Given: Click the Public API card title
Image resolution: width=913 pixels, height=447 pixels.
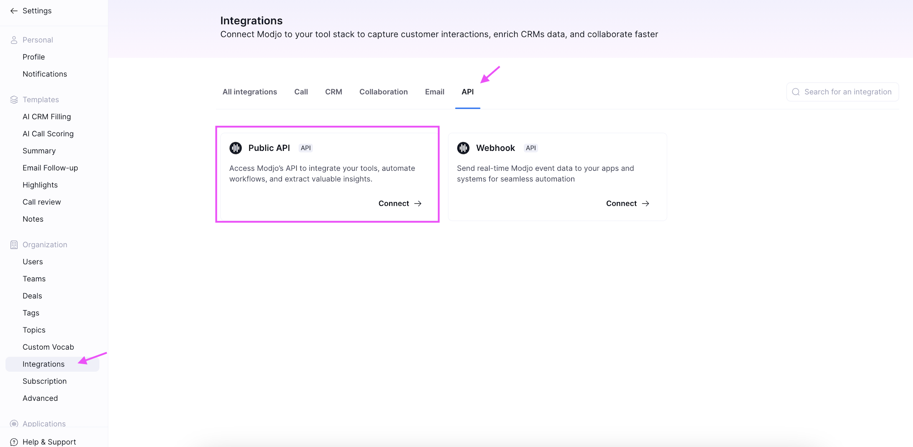Looking at the screenshot, I should [x=269, y=148].
